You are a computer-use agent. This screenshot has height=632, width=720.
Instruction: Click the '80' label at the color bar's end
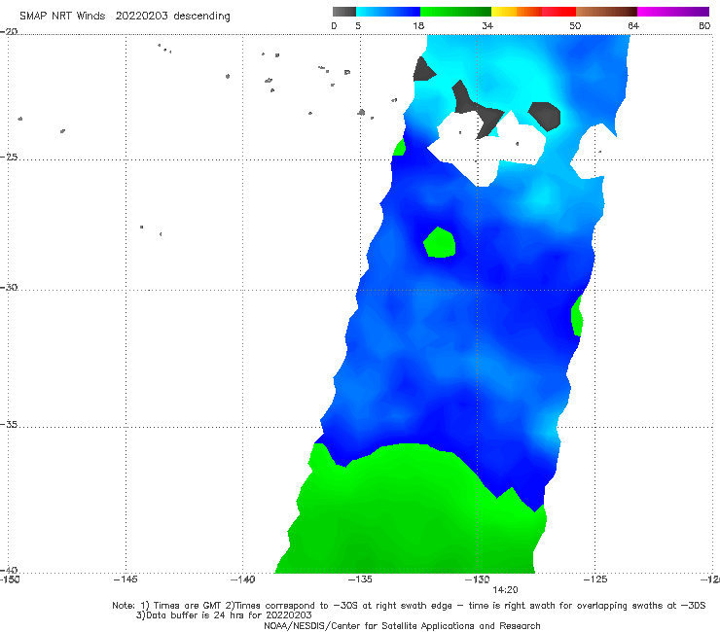(x=704, y=25)
